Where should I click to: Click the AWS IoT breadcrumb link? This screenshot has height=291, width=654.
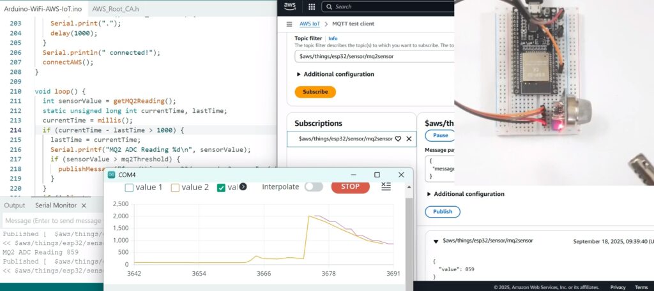pos(310,24)
